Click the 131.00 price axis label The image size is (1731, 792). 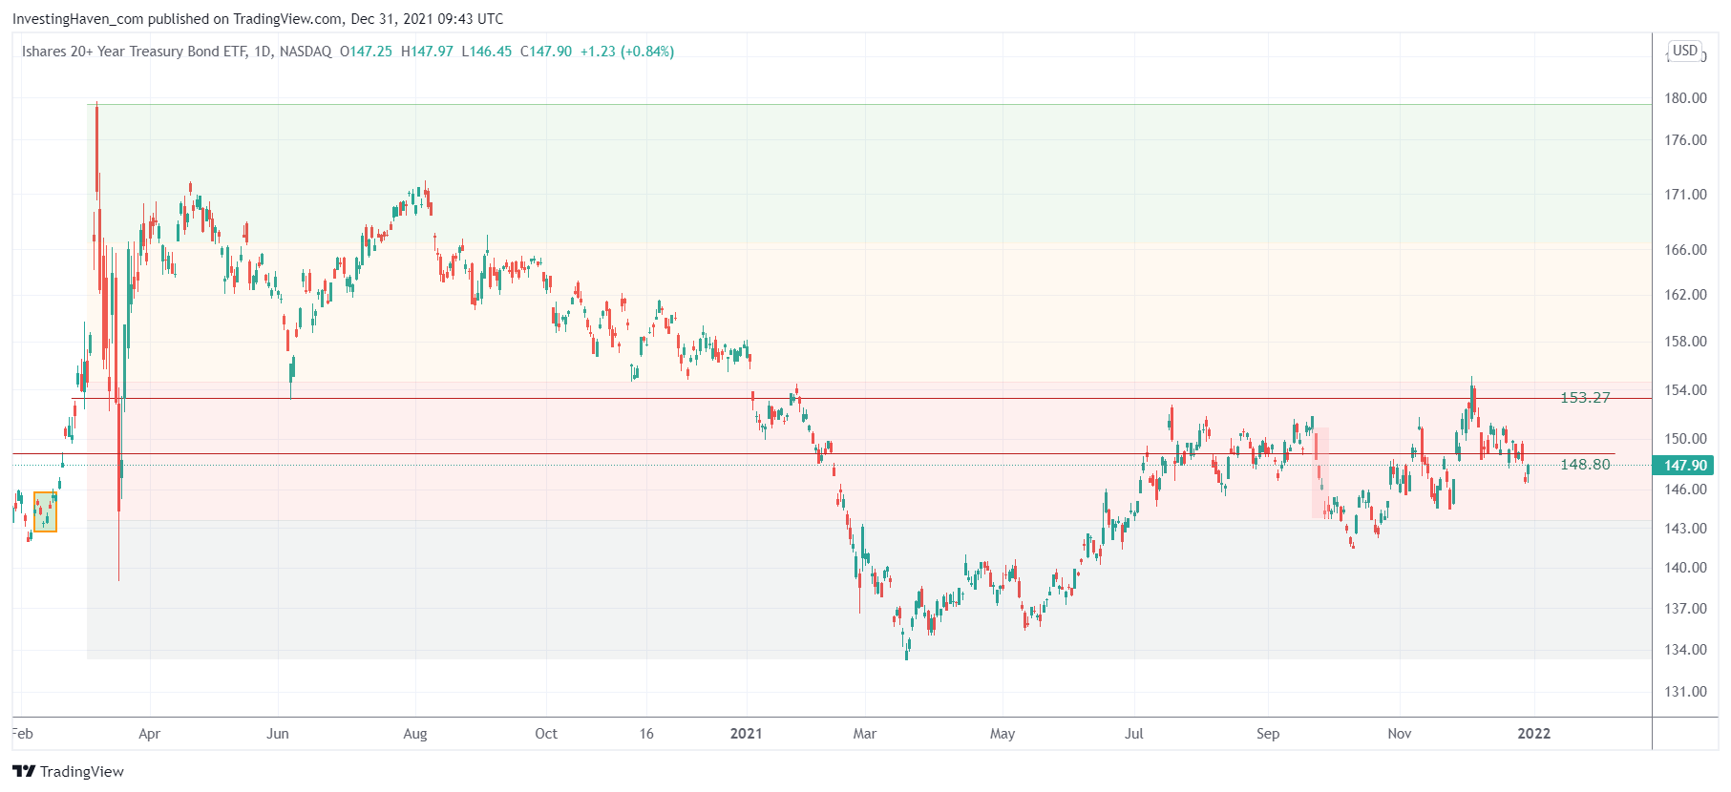1685,692
